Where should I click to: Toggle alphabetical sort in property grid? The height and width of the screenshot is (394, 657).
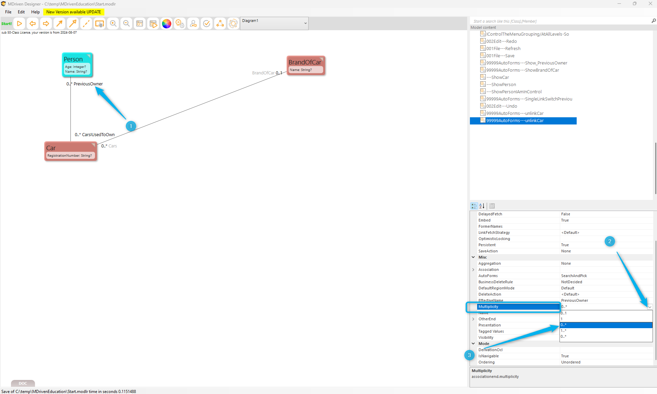482,206
